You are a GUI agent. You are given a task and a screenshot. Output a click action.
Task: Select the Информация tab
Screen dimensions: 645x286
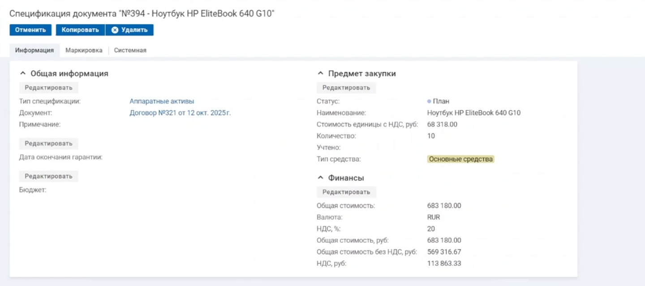[x=34, y=50]
